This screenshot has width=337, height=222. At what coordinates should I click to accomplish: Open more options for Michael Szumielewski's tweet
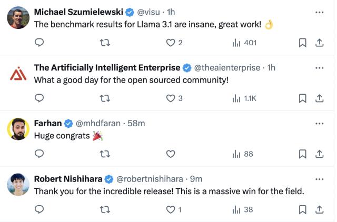pyautogui.click(x=319, y=12)
